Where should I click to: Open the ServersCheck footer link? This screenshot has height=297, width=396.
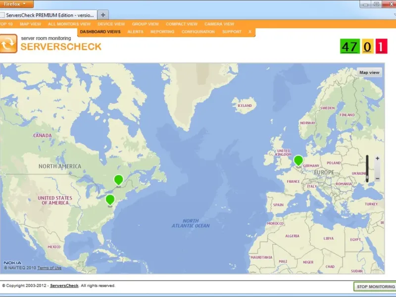pos(64,286)
